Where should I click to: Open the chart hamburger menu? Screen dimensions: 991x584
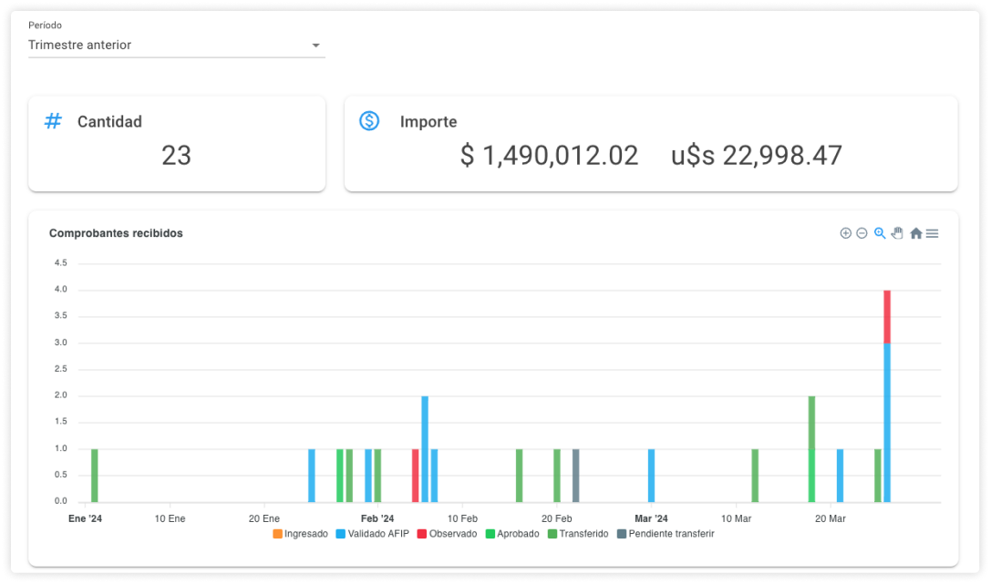tap(932, 233)
